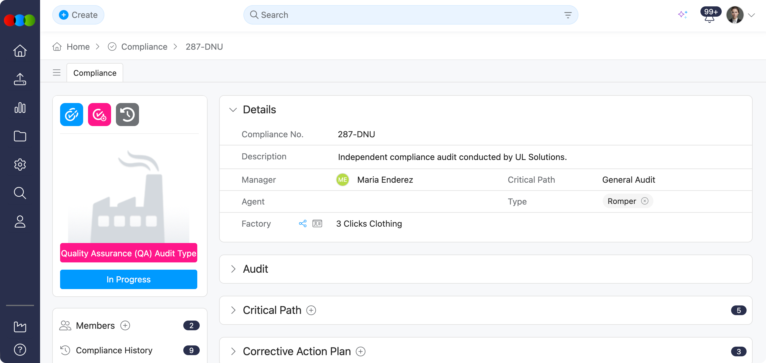Open Settings via the gear icon
766x363 pixels.
20,164
